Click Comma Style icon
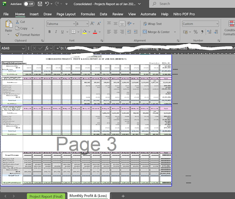 [x=202, y=32]
